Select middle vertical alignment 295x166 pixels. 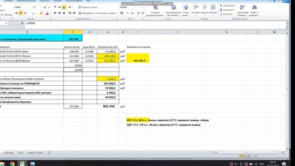(x=59, y=7)
